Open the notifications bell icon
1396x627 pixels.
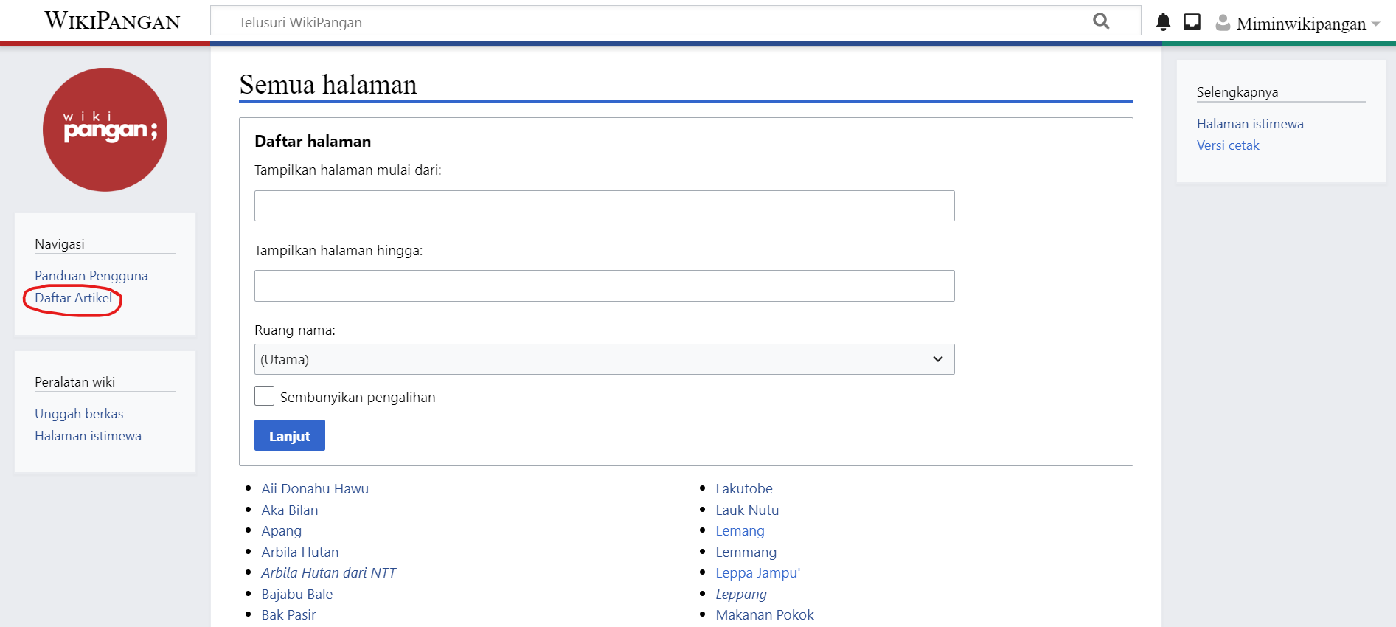1163,22
